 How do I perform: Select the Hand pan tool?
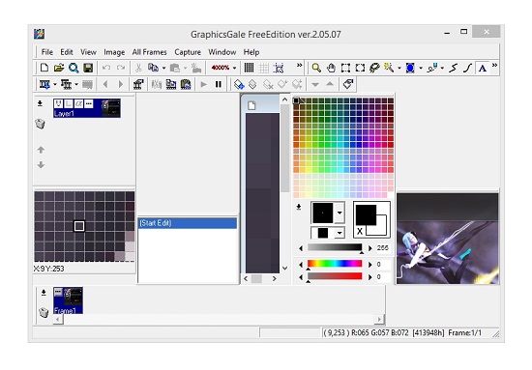point(331,68)
